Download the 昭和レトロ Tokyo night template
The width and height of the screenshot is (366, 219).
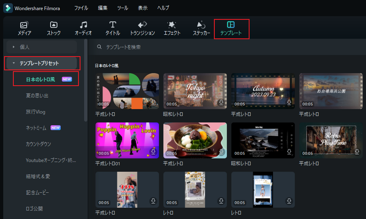coord(221,103)
